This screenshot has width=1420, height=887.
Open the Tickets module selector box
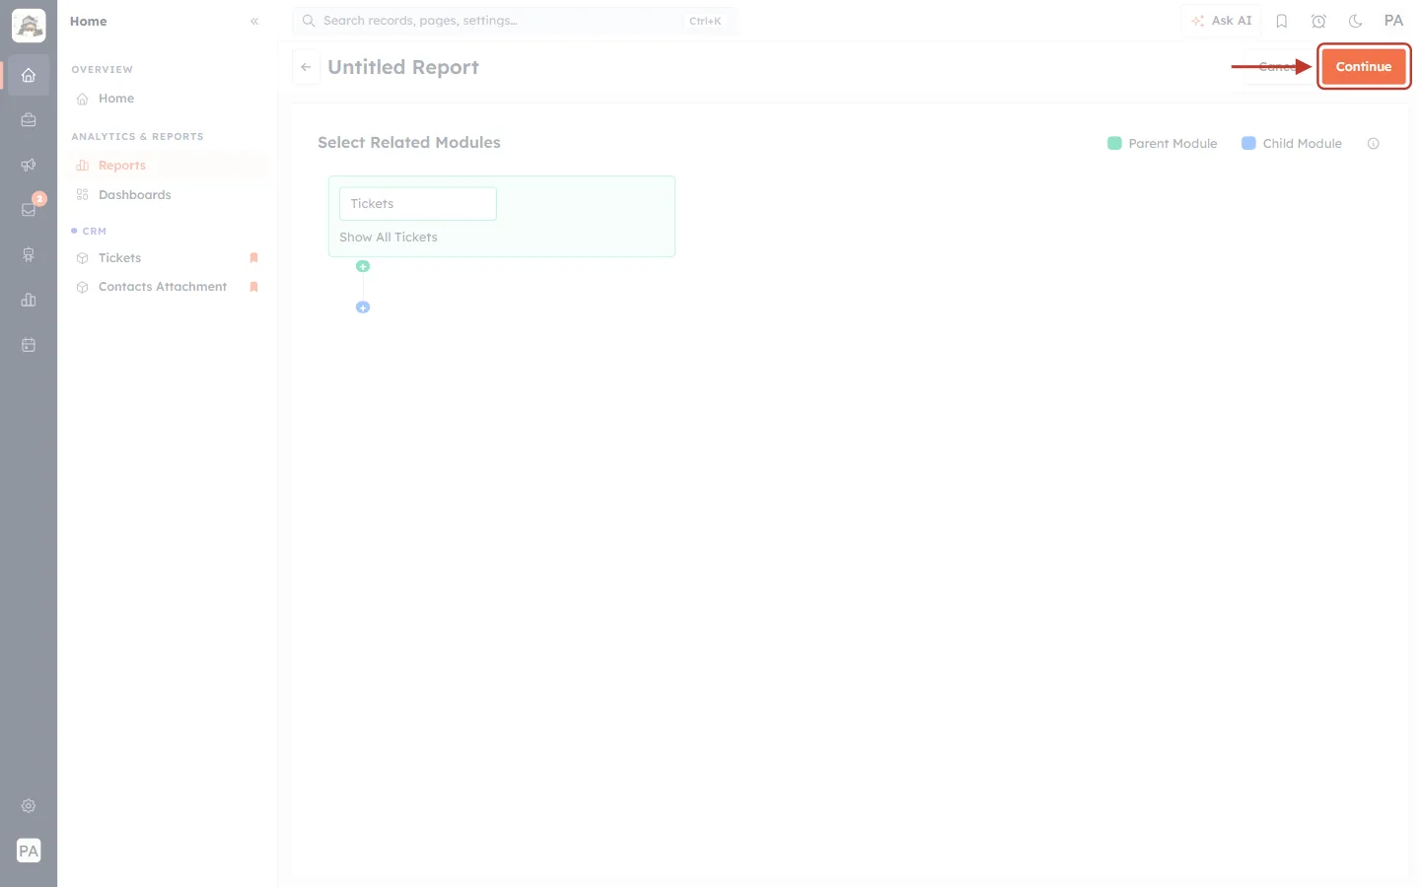418,204
